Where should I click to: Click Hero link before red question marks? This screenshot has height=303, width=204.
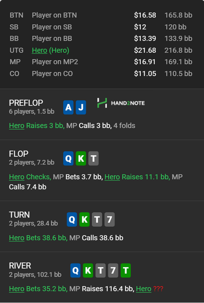[143, 289]
